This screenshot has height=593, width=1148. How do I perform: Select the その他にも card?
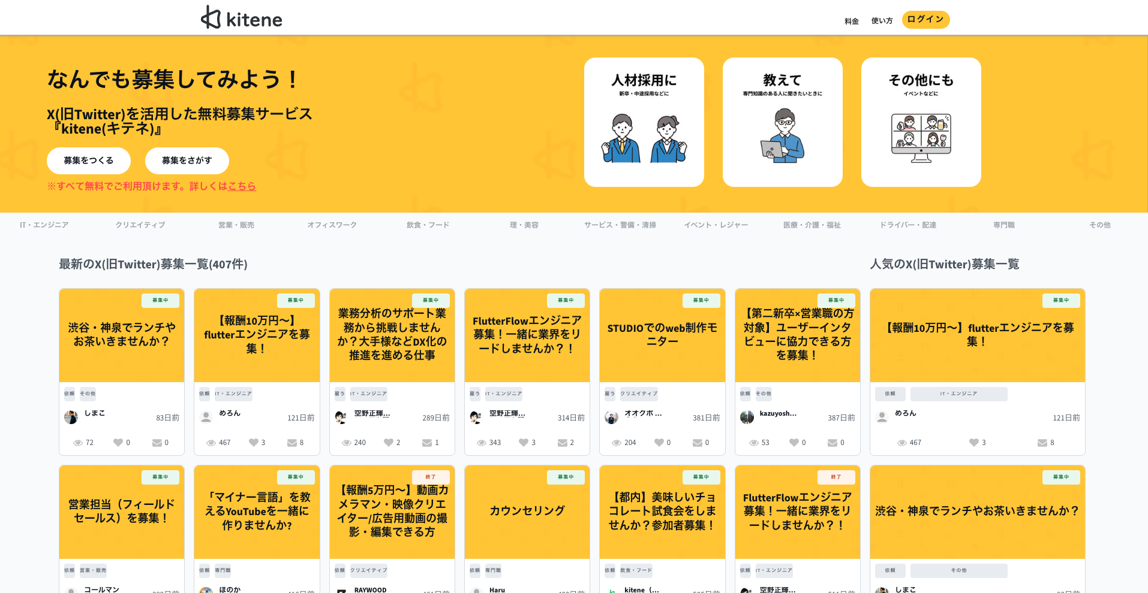[x=921, y=122]
